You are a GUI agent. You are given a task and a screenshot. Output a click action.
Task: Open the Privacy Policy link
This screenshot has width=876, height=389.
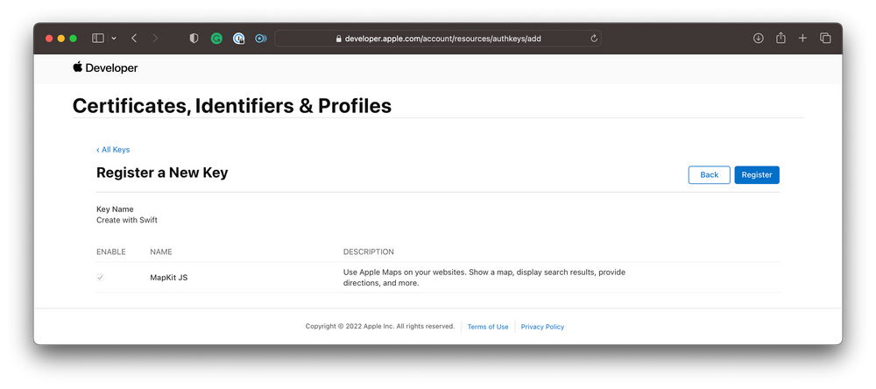coord(542,327)
